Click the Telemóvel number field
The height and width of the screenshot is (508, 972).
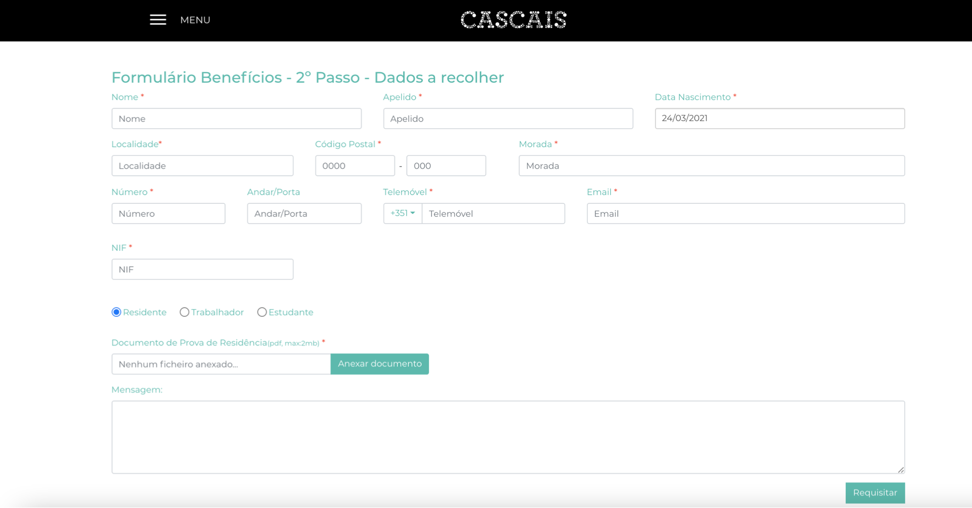(493, 214)
